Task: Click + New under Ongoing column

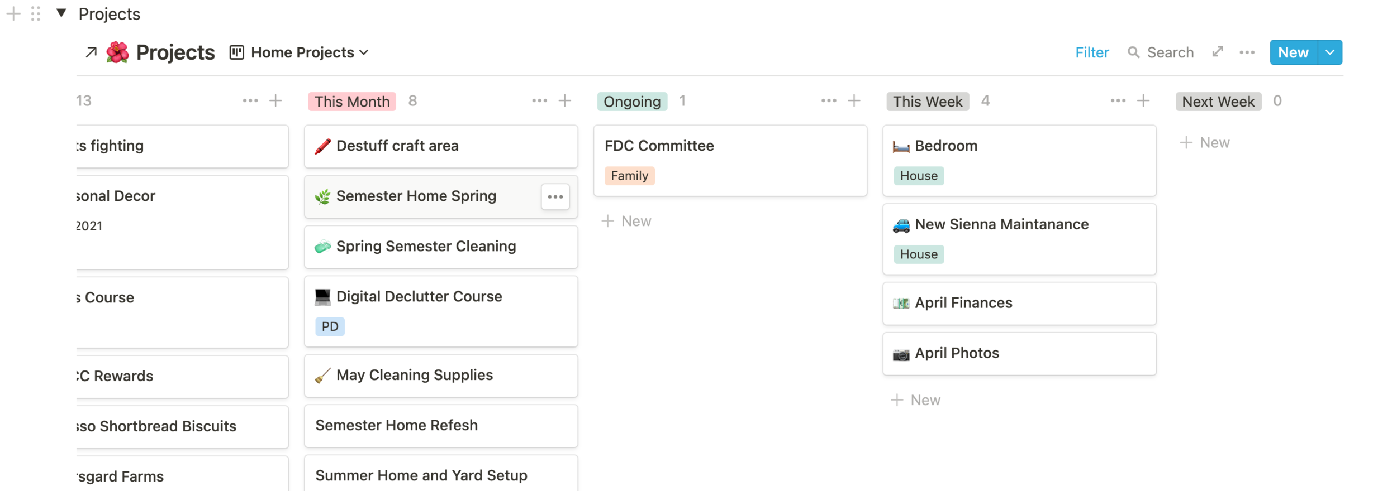Action: coord(626,222)
